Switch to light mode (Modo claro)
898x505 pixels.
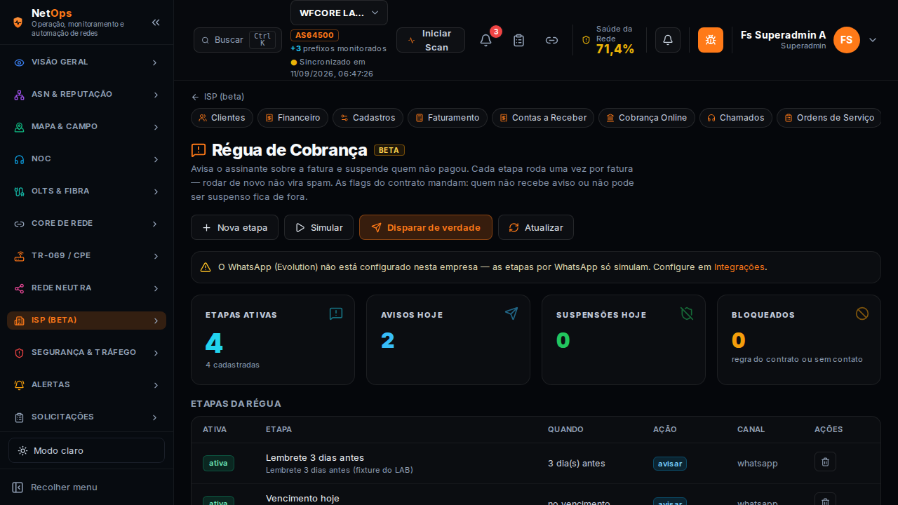tap(86, 450)
